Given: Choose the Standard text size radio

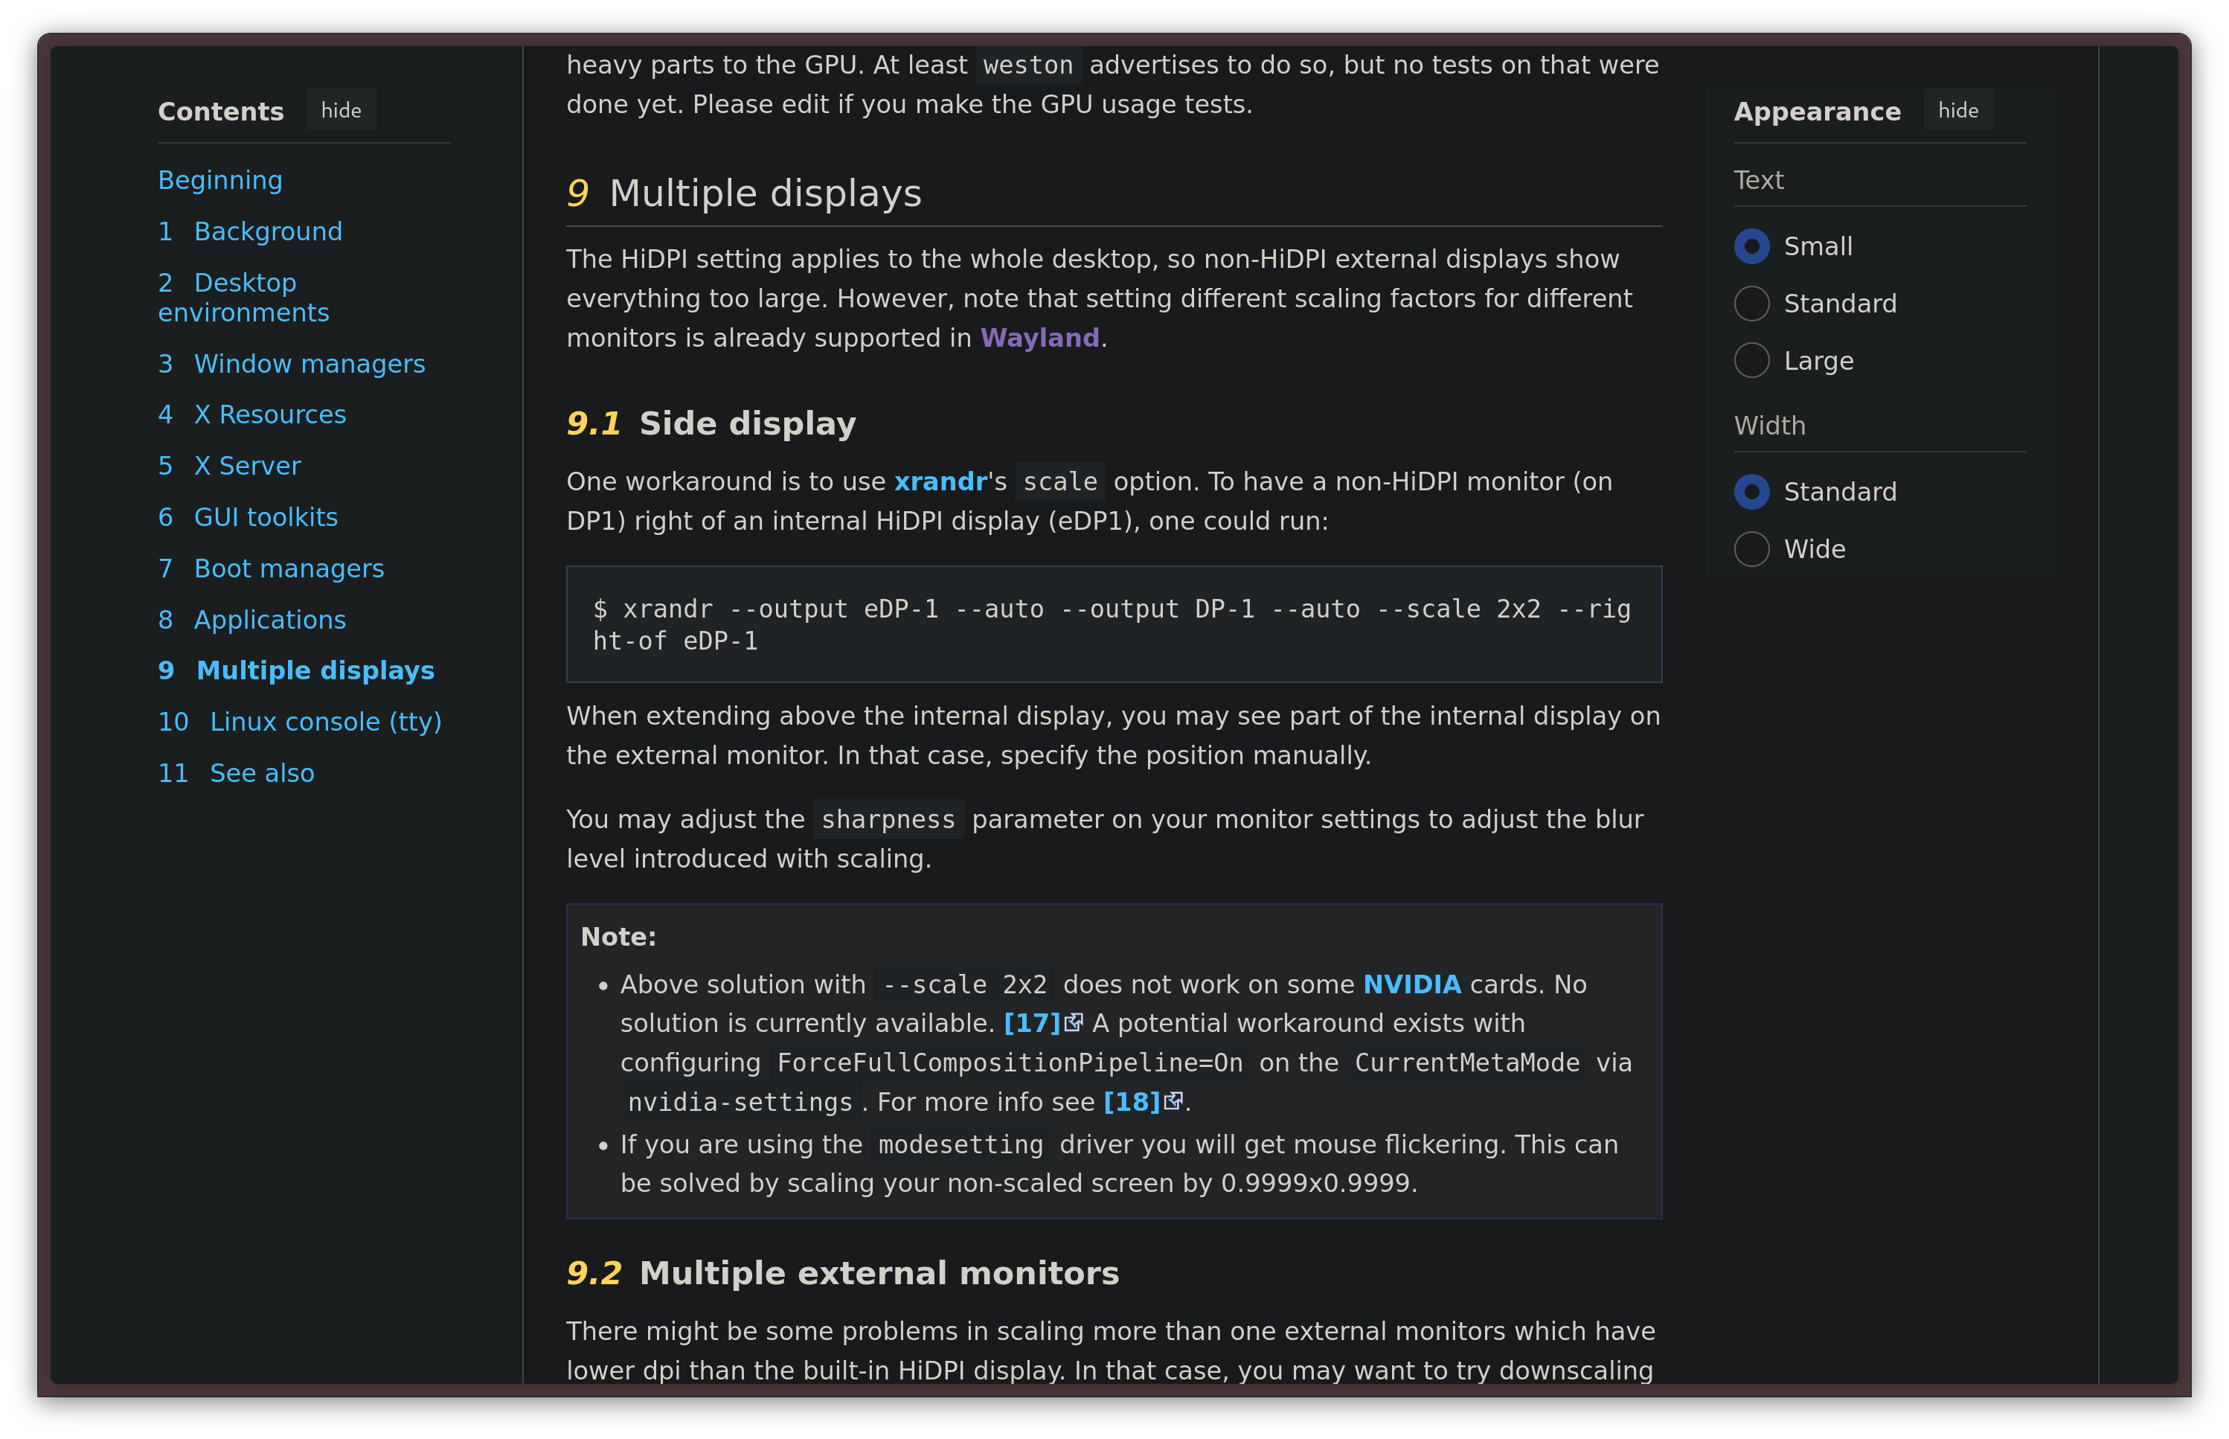Looking at the screenshot, I should tap(1751, 304).
